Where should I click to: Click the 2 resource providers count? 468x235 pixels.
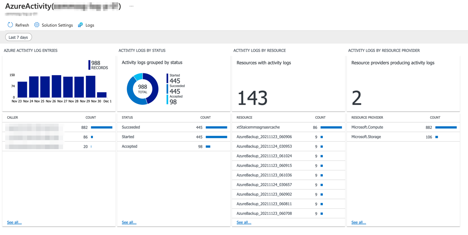[x=357, y=98]
